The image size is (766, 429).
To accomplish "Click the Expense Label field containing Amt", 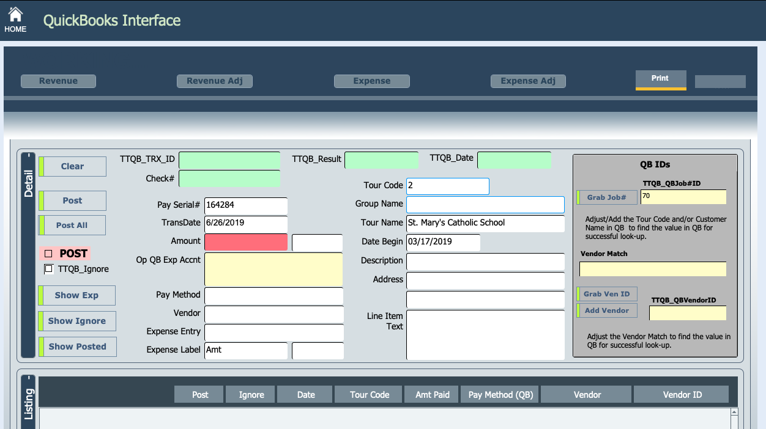I will coord(246,351).
